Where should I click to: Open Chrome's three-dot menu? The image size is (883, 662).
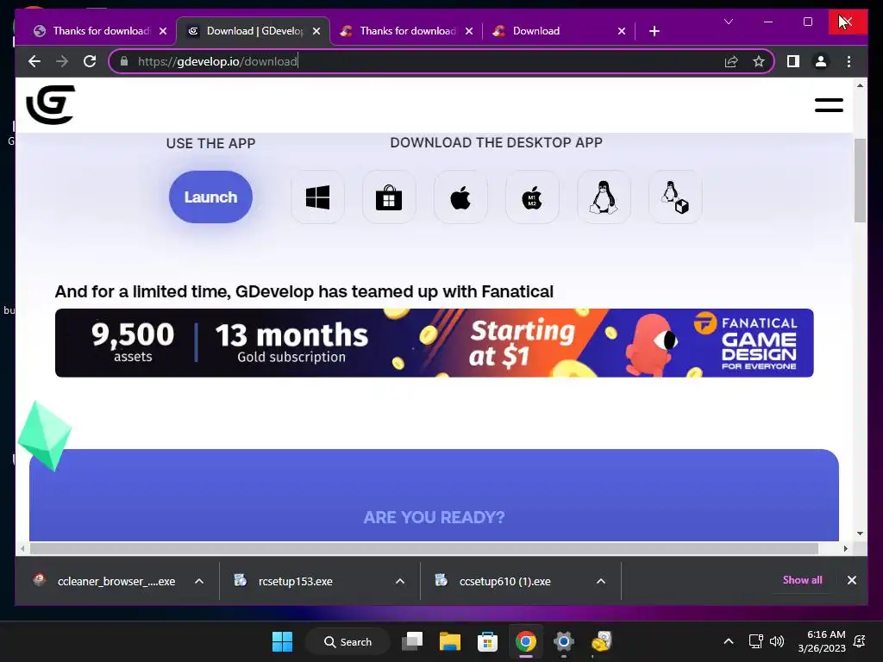849,61
